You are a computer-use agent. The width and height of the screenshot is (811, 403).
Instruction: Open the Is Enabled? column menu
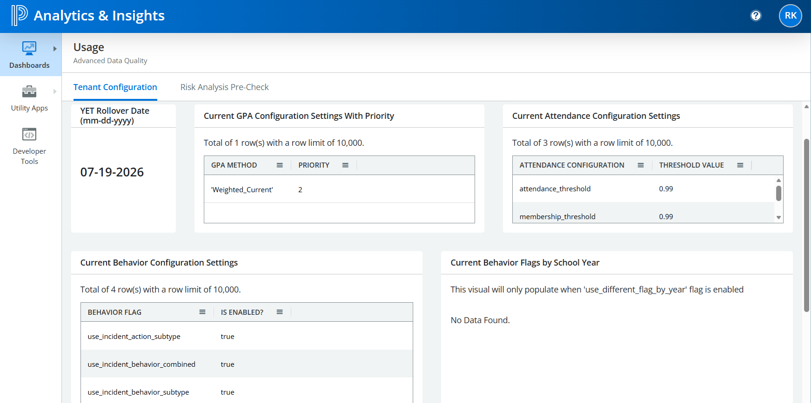click(280, 312)
